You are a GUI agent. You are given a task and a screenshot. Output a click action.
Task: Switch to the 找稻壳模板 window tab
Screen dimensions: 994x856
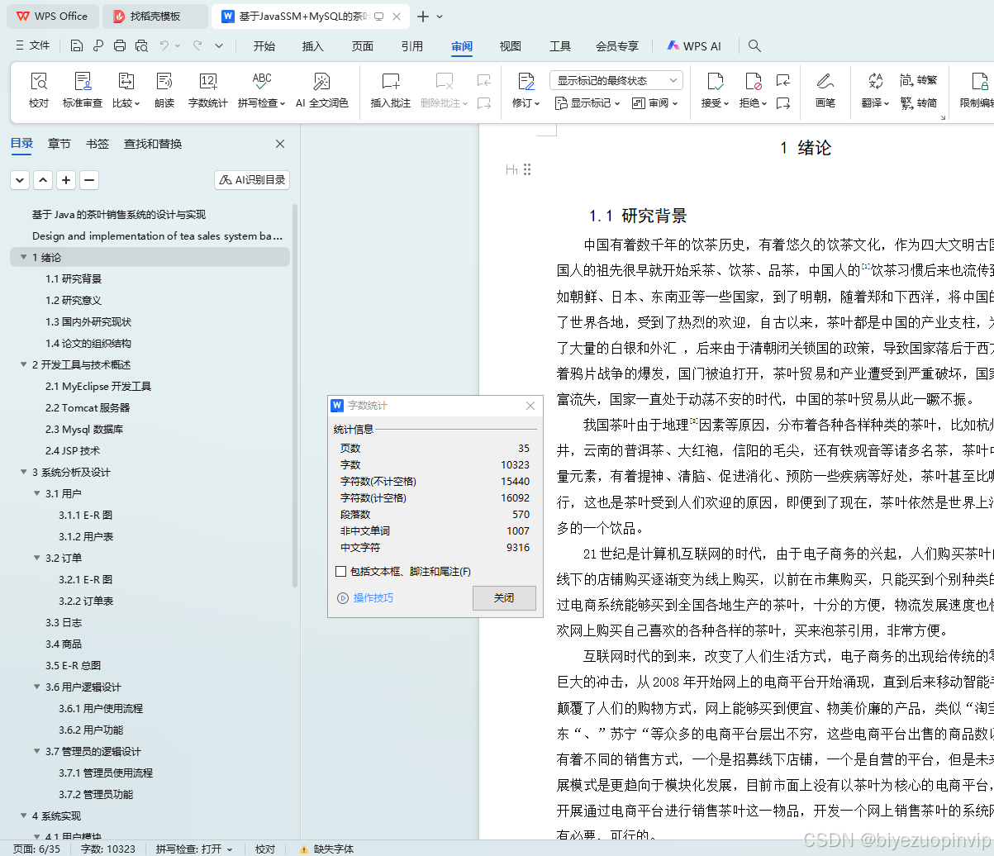coord(155,16)
